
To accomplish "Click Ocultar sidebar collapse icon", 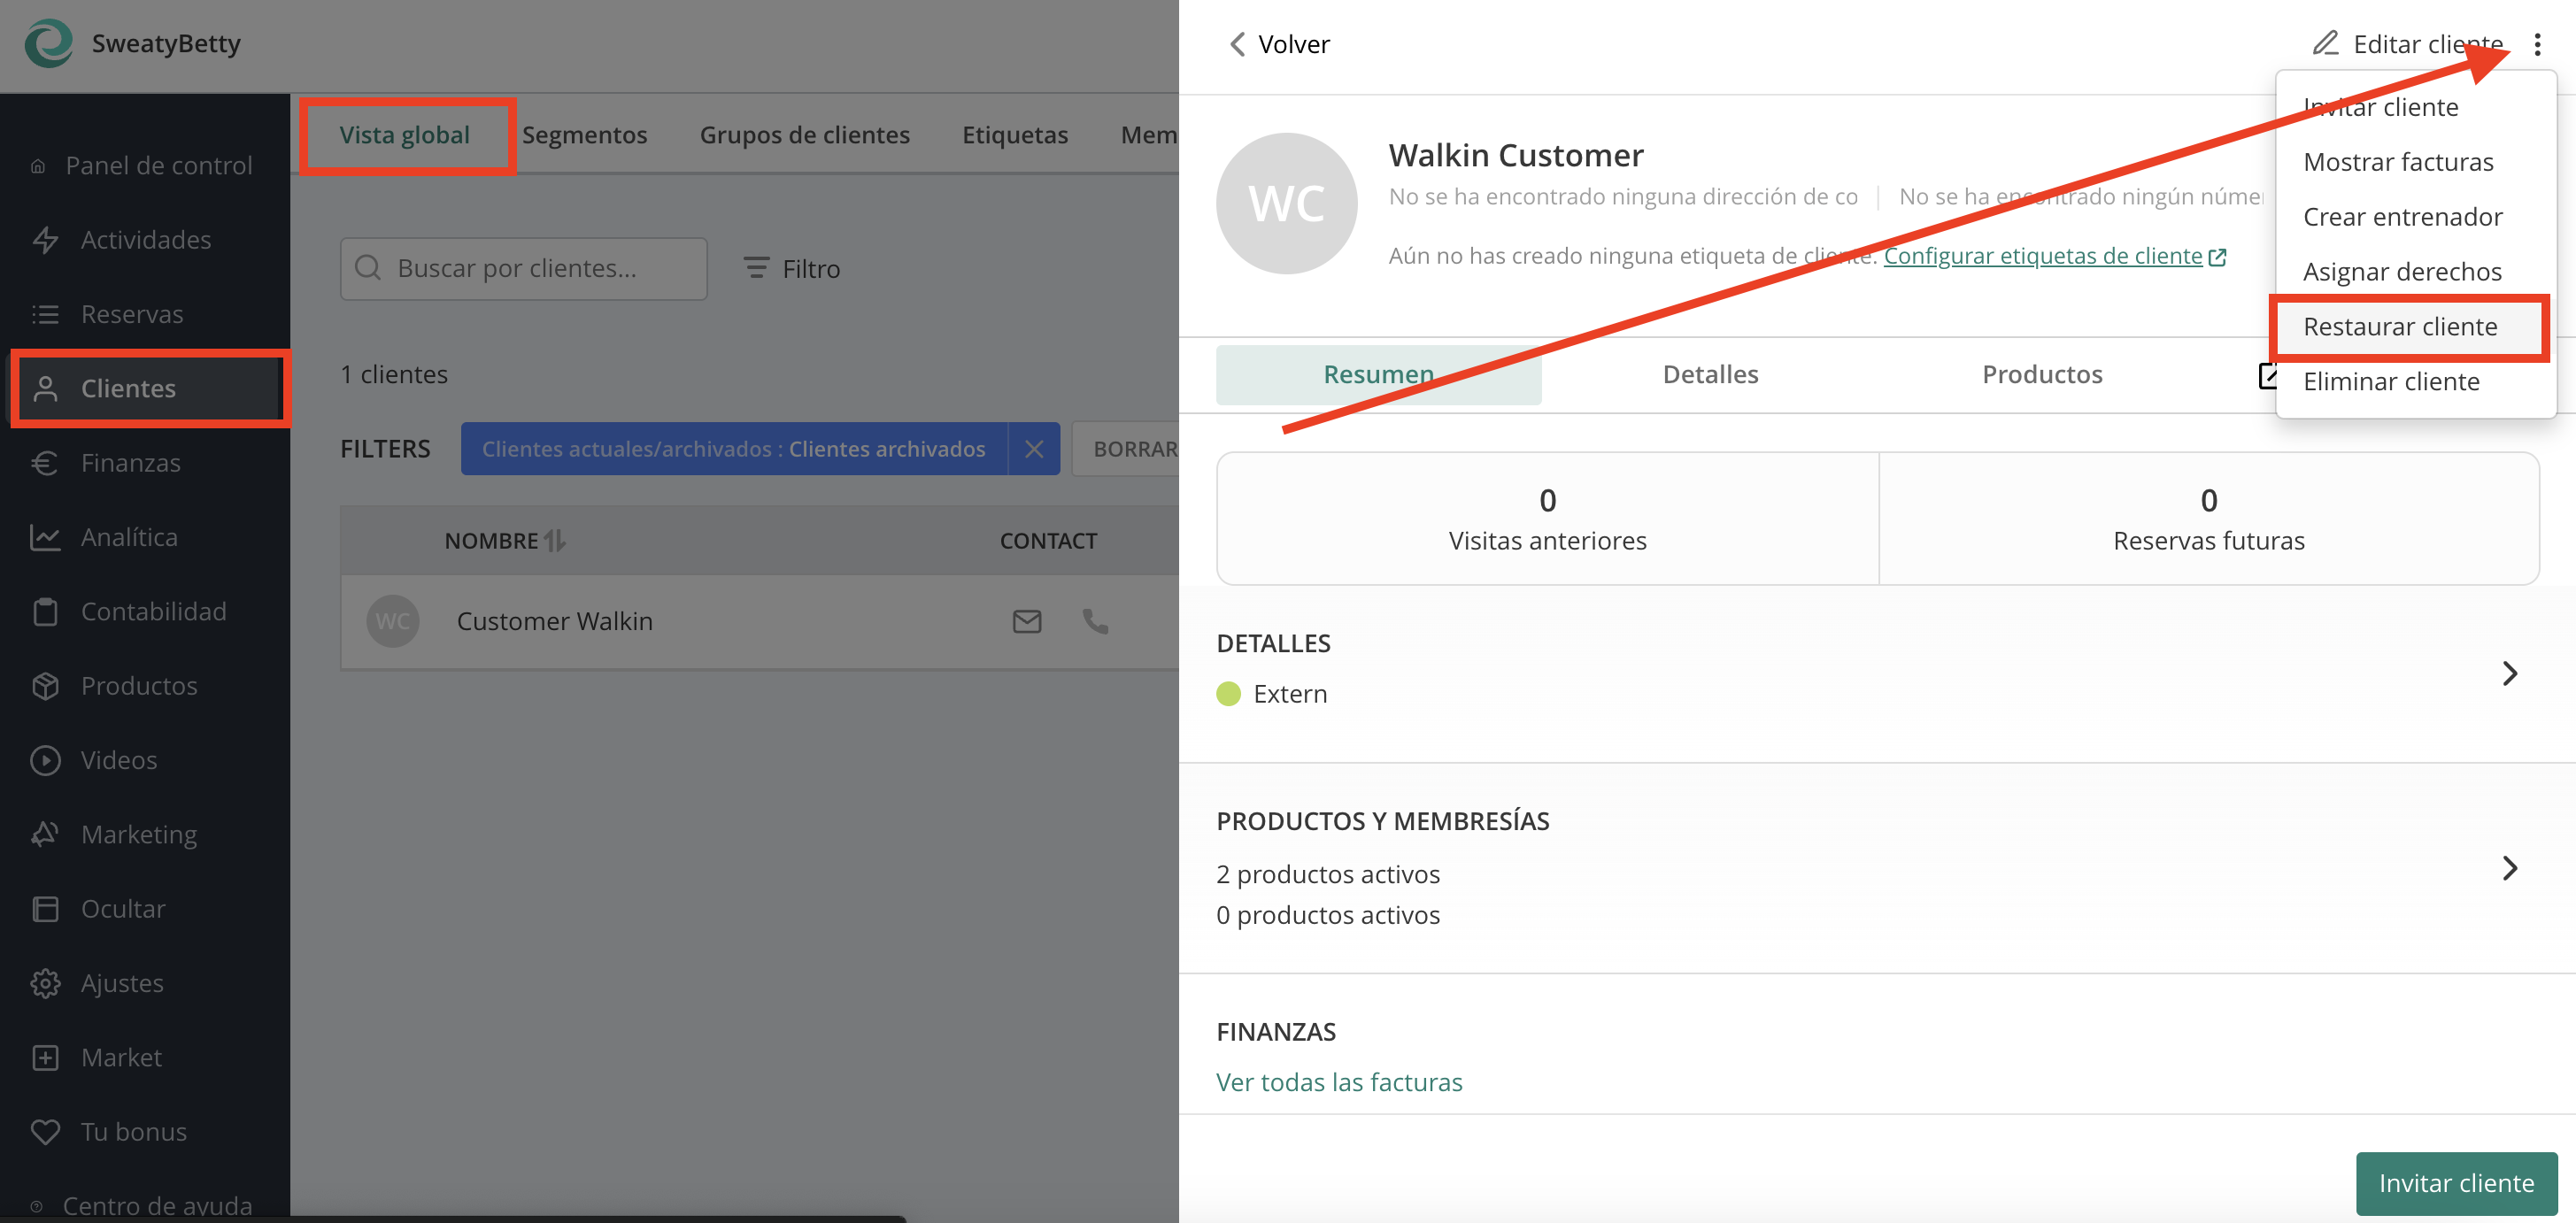I will [x=45, y=909].
